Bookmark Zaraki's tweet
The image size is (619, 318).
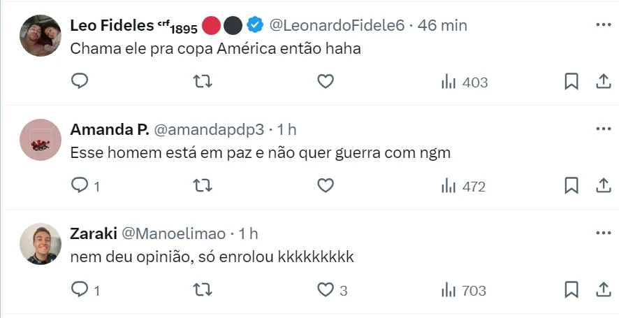click(571, 290)
